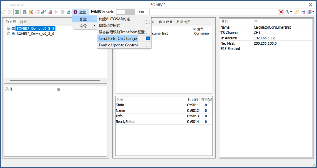Switch to the 数据库 tab

point(11,22)
